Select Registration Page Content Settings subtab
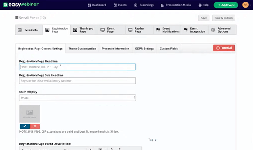 40,49
